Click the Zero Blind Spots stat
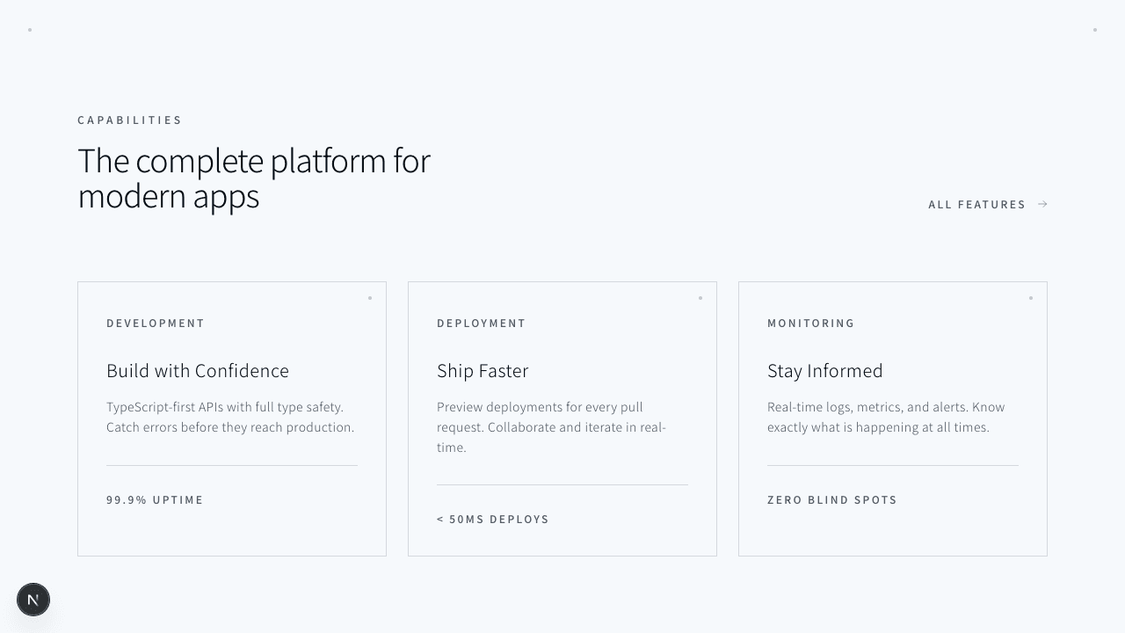The width and height of the screenshot is (1125, 633). [832, 500]
